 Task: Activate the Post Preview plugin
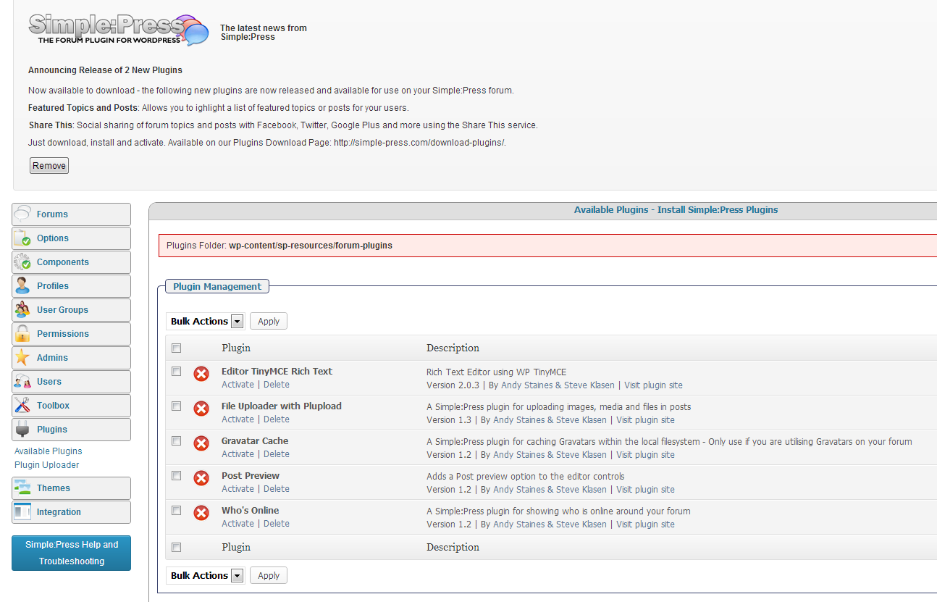click(x=238, y=489)
